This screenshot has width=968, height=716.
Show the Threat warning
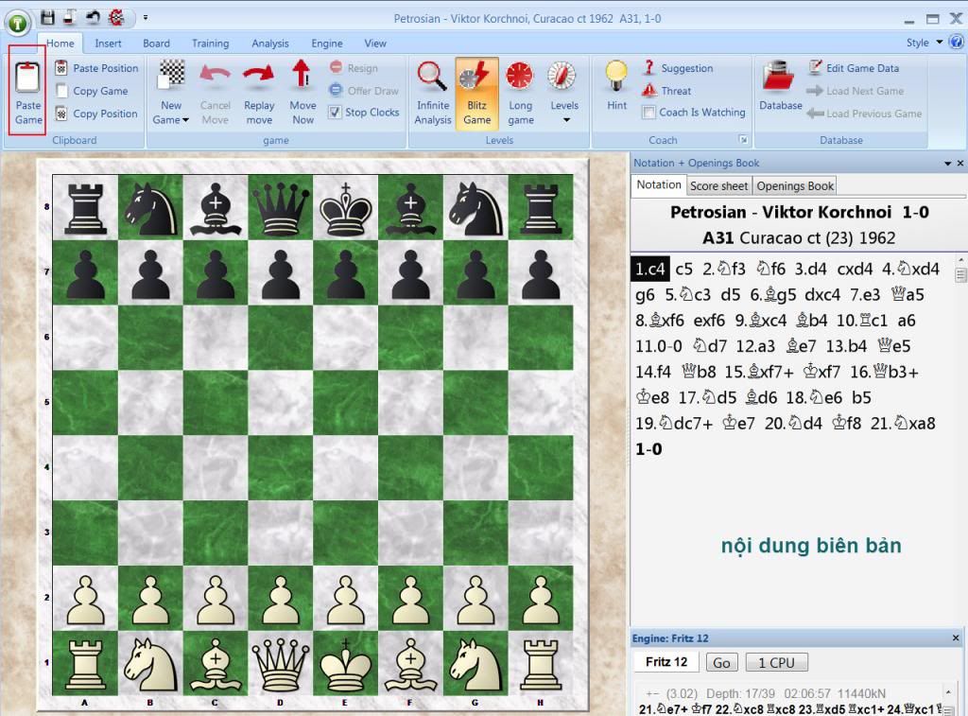666,91
